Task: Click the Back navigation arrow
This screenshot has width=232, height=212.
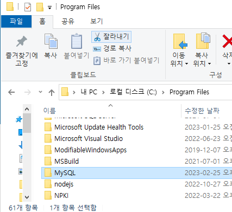Action: click(x=11, y=92)
